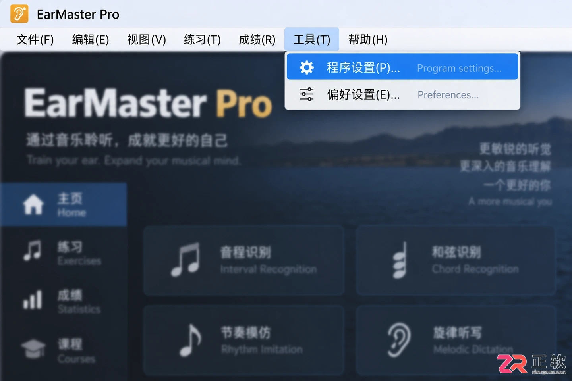Open the 文件(F) menu
572x381 pixels.
tap(35, 39)
